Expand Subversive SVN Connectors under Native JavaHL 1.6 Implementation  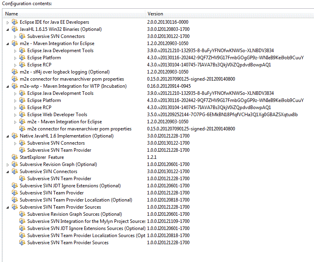(15, 143)
